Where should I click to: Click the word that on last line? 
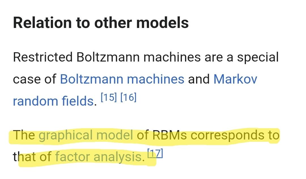pyautogui.click(x=24, y=157)
